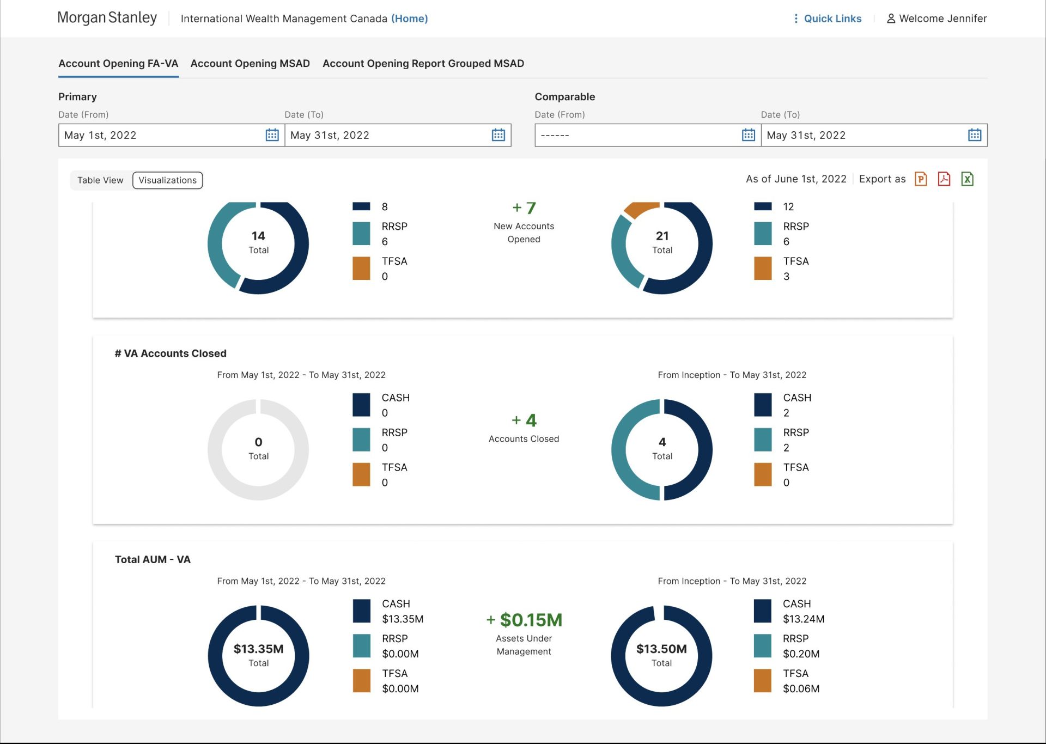Click empty Comparable Date From field
Screen dimensions: 1046x744
(648, 135)
